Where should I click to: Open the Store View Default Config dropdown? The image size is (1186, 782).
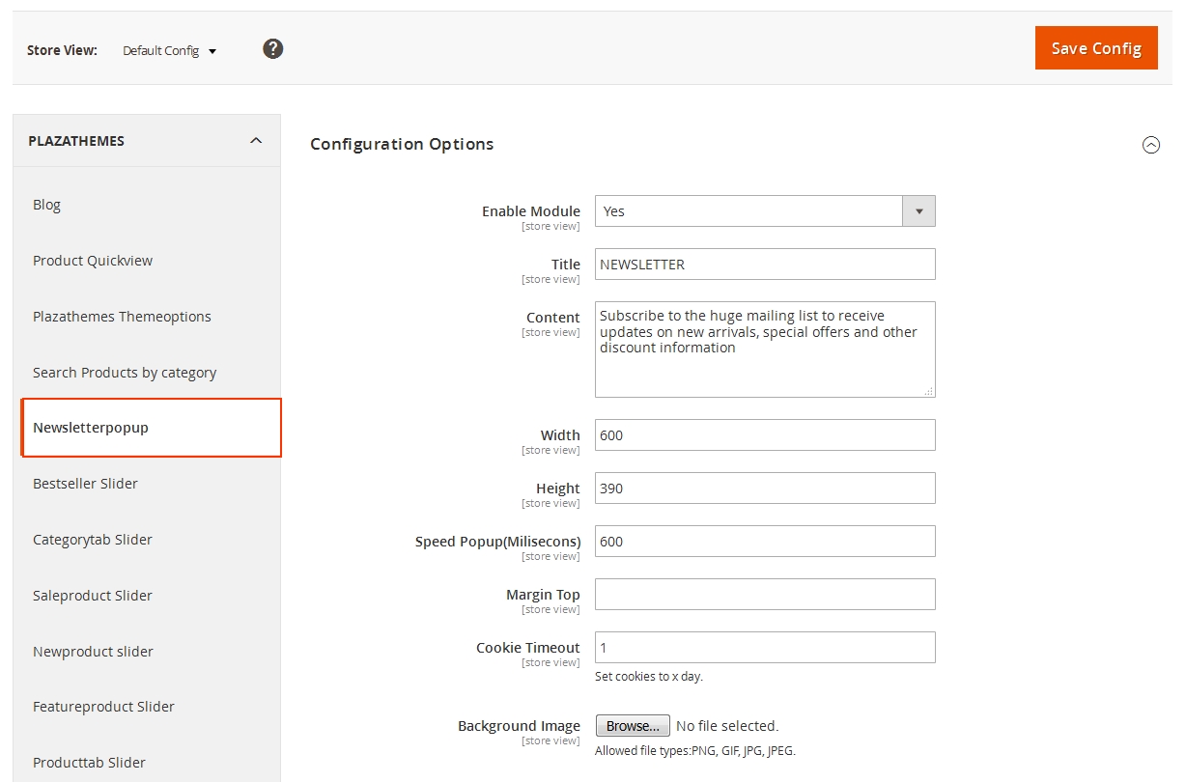pos(170,50)
